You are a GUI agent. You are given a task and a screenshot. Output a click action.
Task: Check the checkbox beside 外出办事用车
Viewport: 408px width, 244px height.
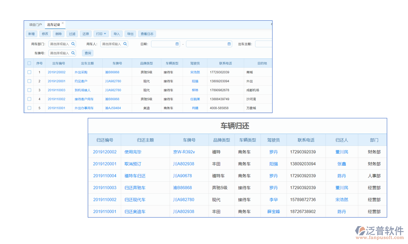(29, 108)
